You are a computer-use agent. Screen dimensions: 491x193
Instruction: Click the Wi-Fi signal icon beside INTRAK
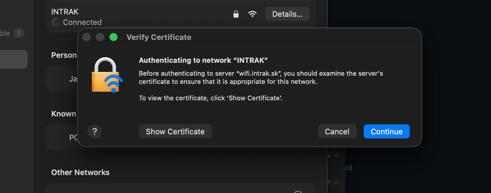(252, 14)
